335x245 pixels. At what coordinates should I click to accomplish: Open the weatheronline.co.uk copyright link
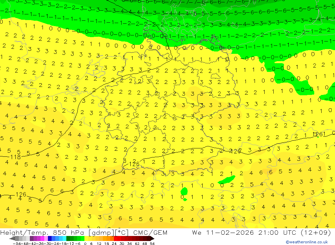click(x=307, y=242)
